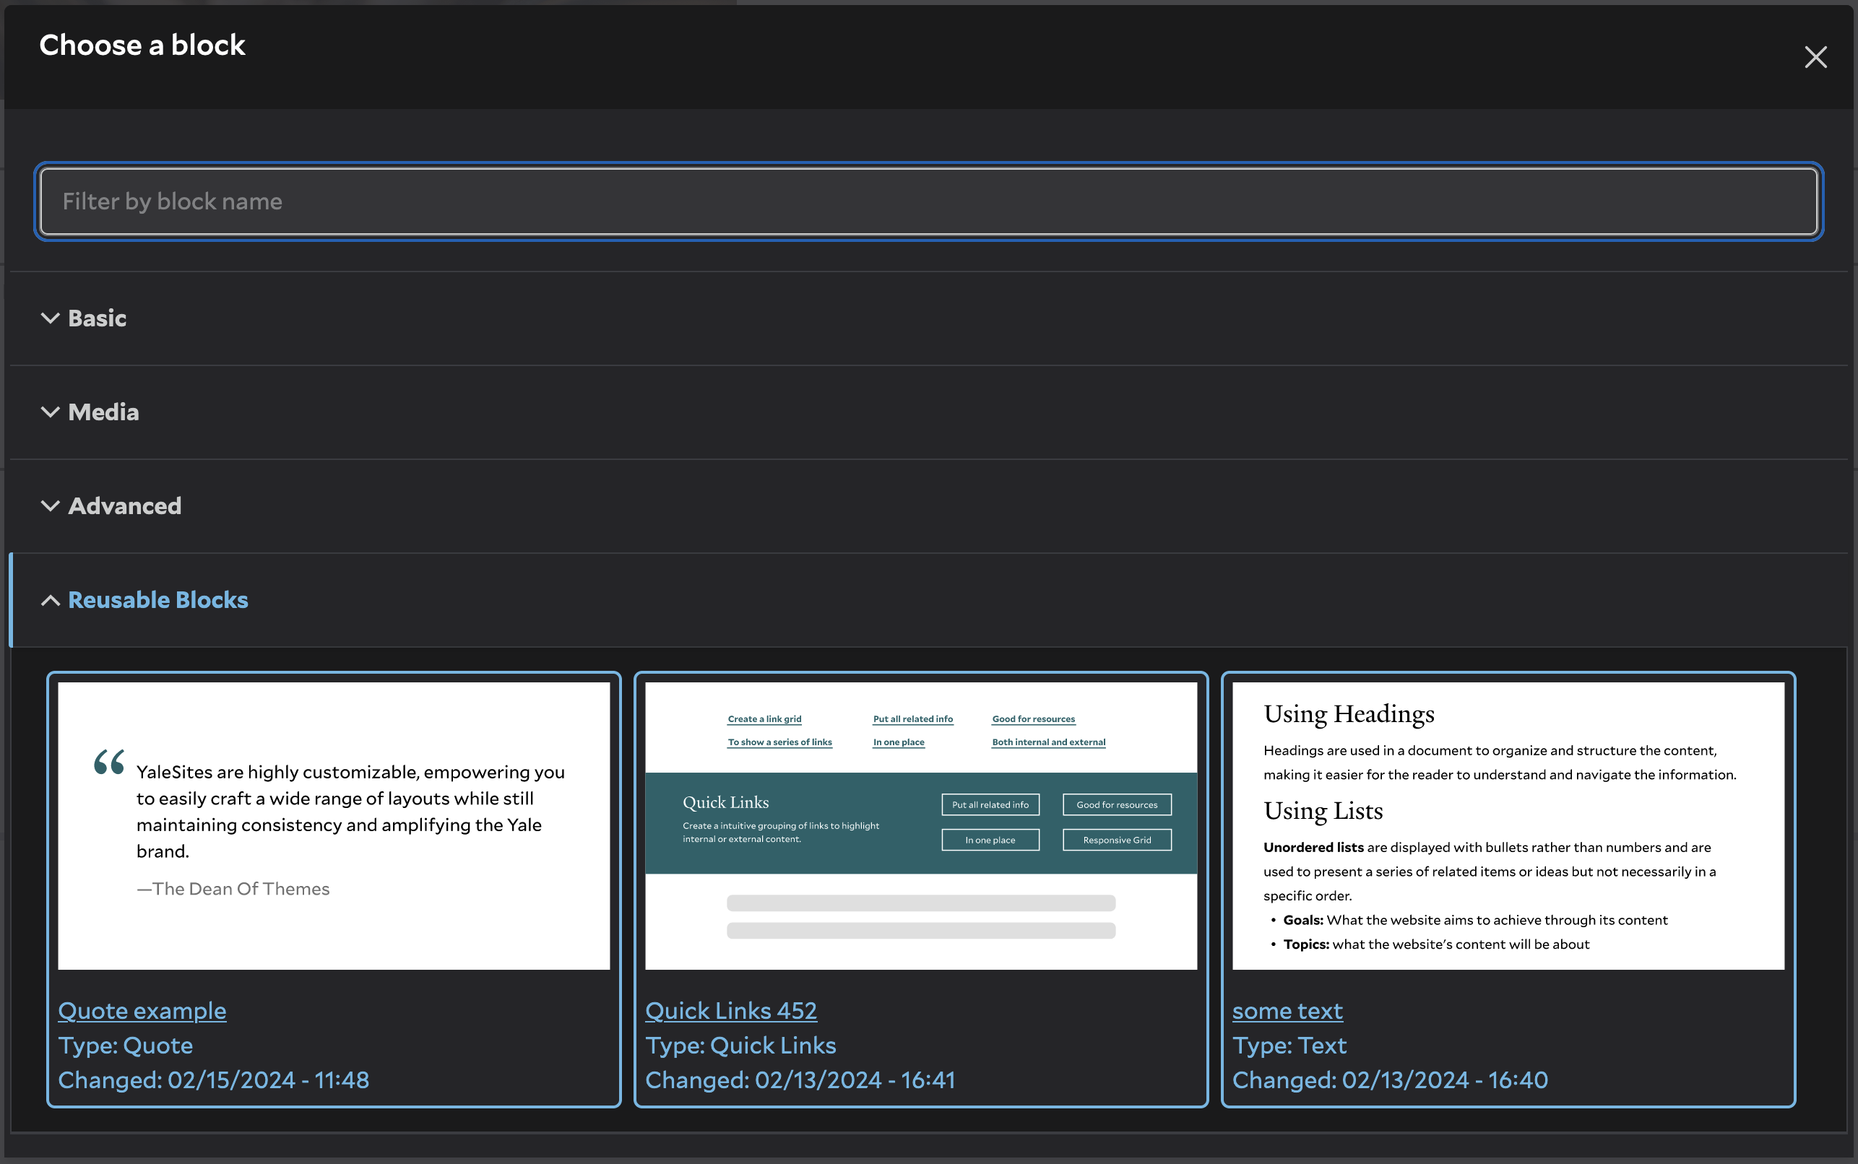Expand the Basic blocks section

(x=97, y=316)
